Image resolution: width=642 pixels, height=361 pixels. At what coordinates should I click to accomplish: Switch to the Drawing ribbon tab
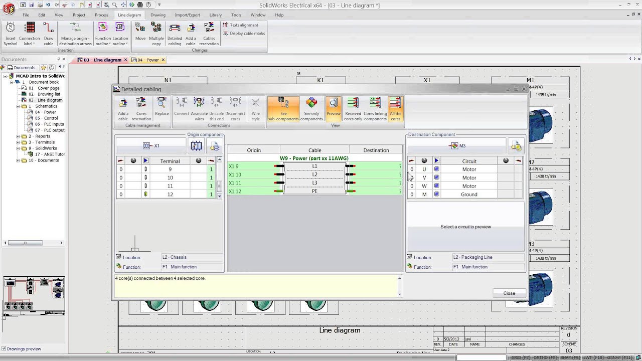(x=158, y=15)
